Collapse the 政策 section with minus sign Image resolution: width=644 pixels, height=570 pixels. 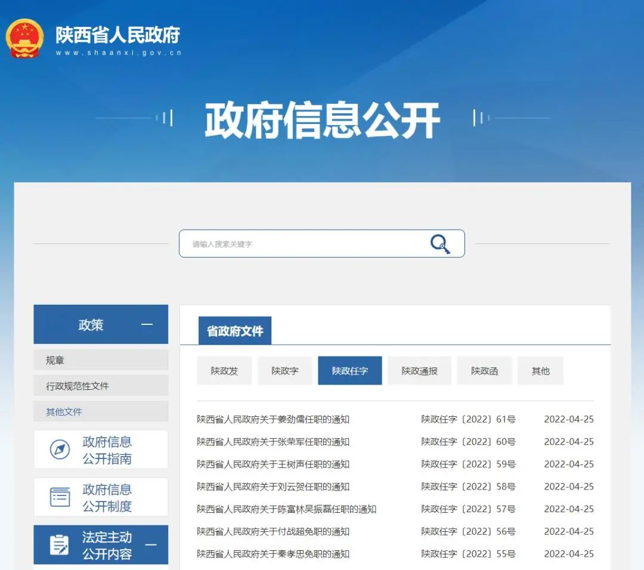[147, 324]
